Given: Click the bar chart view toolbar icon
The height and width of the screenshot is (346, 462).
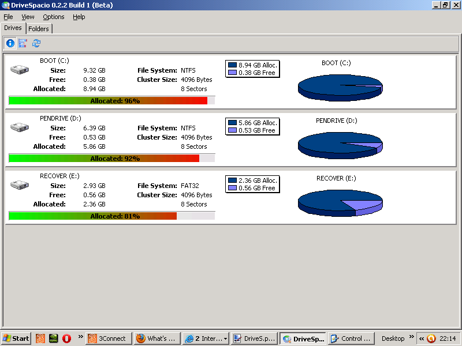Looking at the screenshot, I should point(23,44).
